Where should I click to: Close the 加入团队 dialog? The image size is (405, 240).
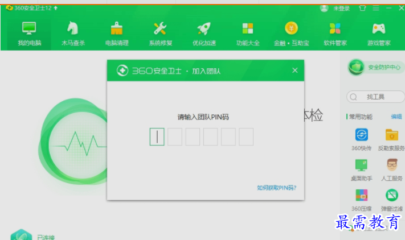coord(294,71)
